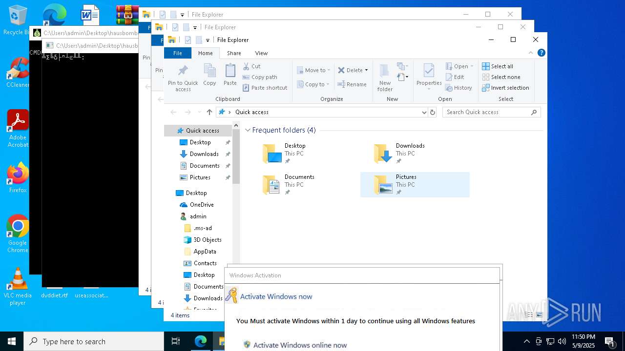Click the Pin to Quick access ribbon button
The image size is (625, 351).
(183, 78)
